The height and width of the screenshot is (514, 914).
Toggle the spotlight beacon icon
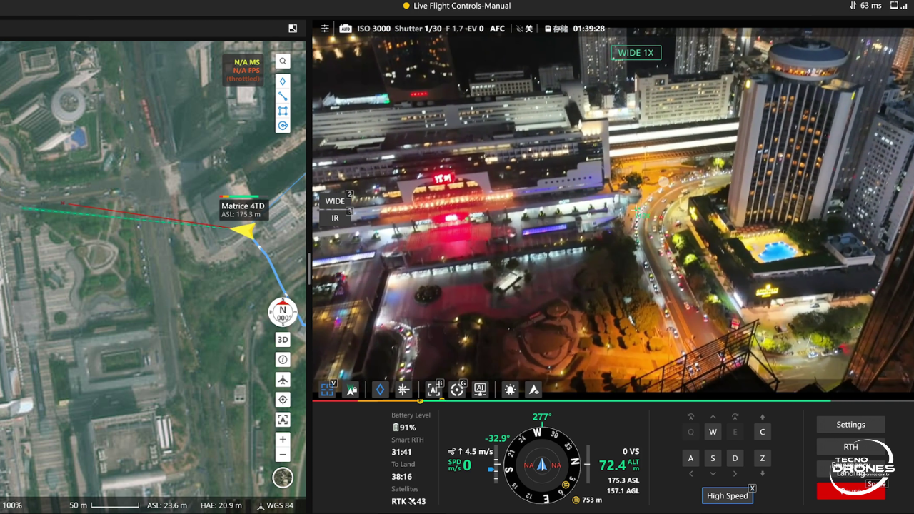(x=510, y=389)
